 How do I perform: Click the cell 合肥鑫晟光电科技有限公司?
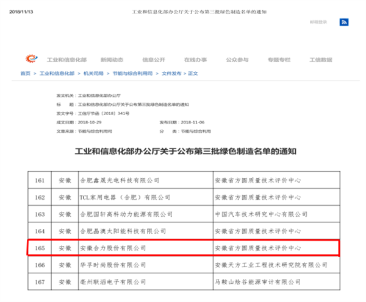coord(146,180)
